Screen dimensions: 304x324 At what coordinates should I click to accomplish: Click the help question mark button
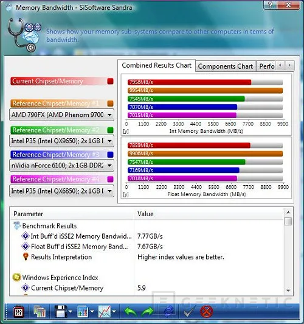271,5
